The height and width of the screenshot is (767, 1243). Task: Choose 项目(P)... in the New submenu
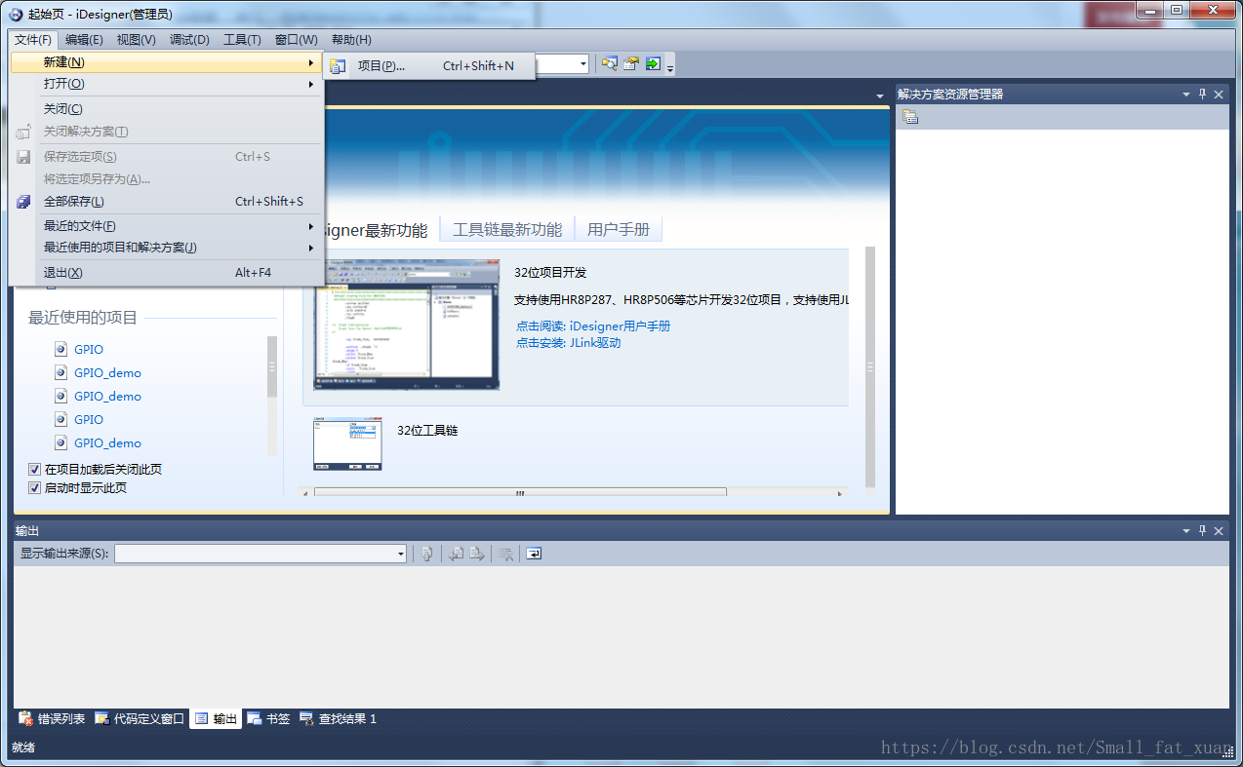[429, 66]
